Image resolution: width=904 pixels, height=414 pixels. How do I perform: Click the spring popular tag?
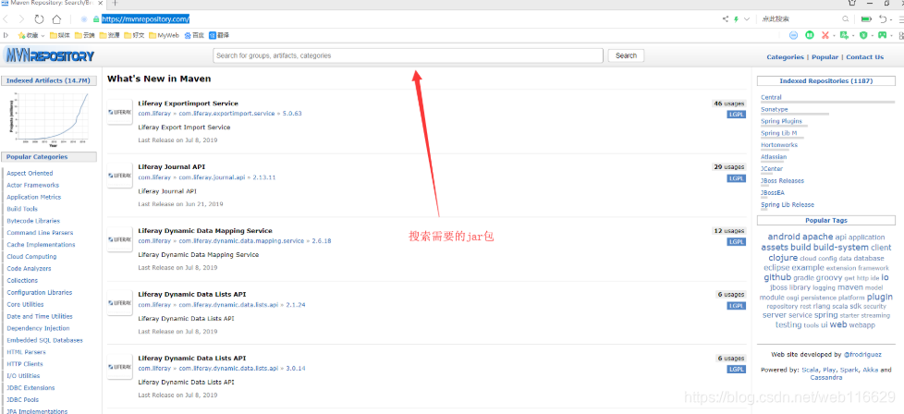tap(826, 315)
